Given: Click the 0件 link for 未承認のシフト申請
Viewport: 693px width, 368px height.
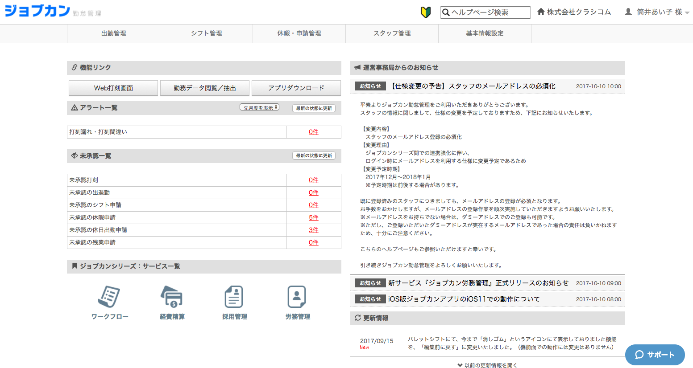Looking at the screenshot, I should point(314,205).
